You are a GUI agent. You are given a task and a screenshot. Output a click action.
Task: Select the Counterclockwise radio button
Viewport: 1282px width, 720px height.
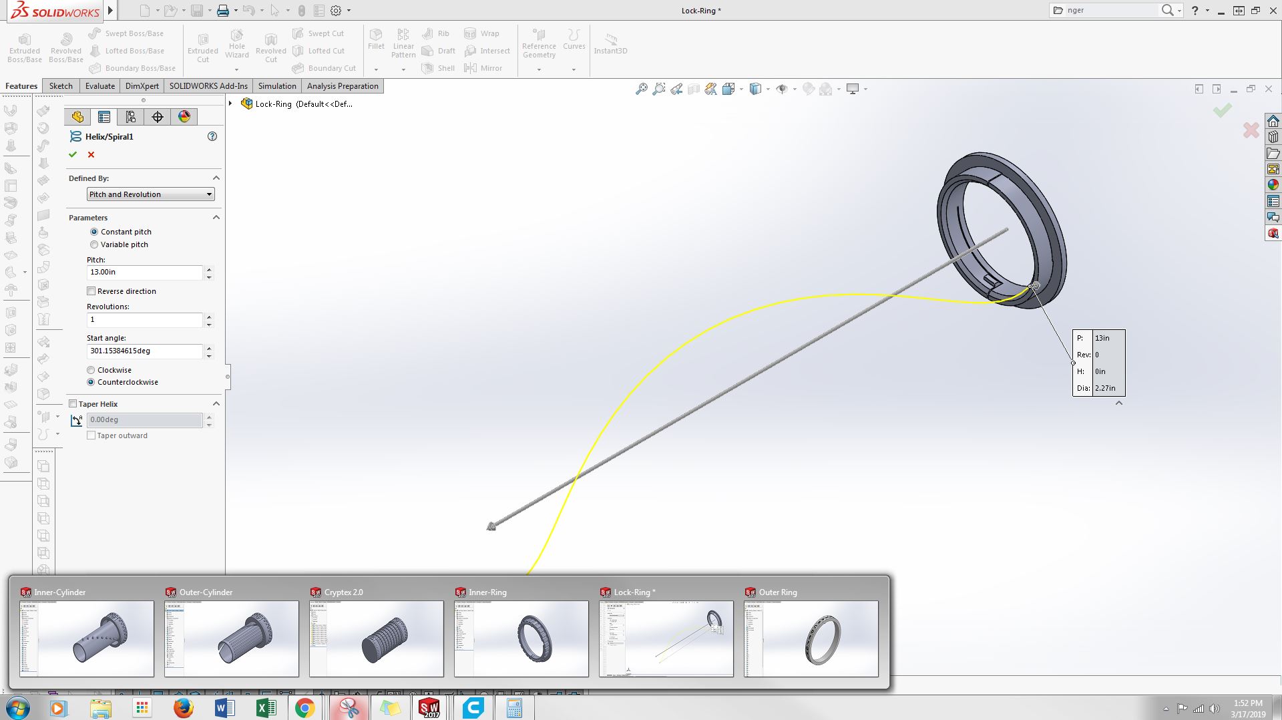(91, 382)
